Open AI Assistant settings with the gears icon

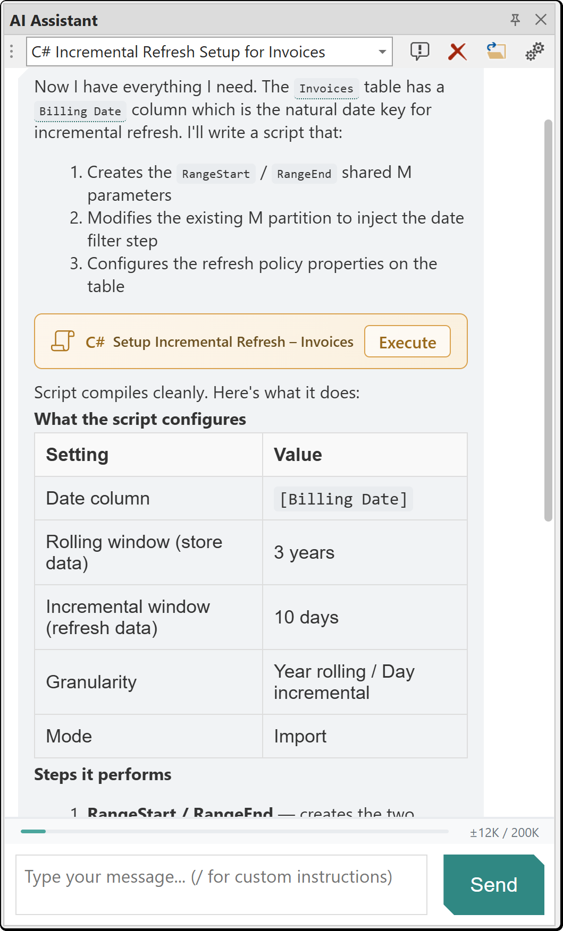(x=534, y=52)
